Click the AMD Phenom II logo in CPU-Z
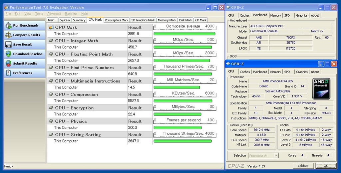 pos(321,89)
